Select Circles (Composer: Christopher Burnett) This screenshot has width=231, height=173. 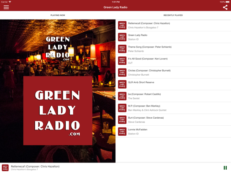click(149, 71)
